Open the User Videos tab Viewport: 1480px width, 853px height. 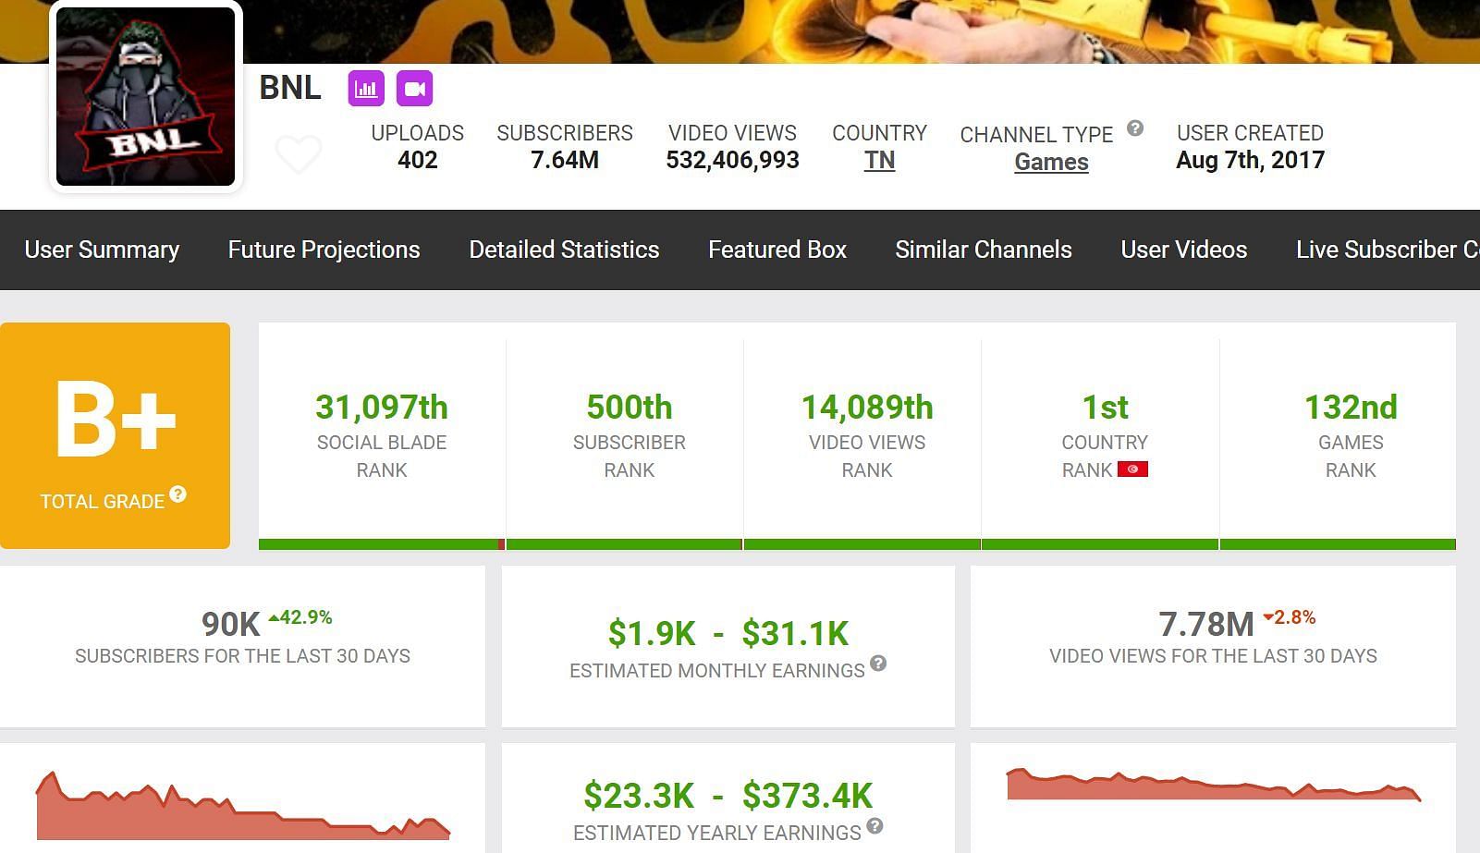[x=1184, y=250]
